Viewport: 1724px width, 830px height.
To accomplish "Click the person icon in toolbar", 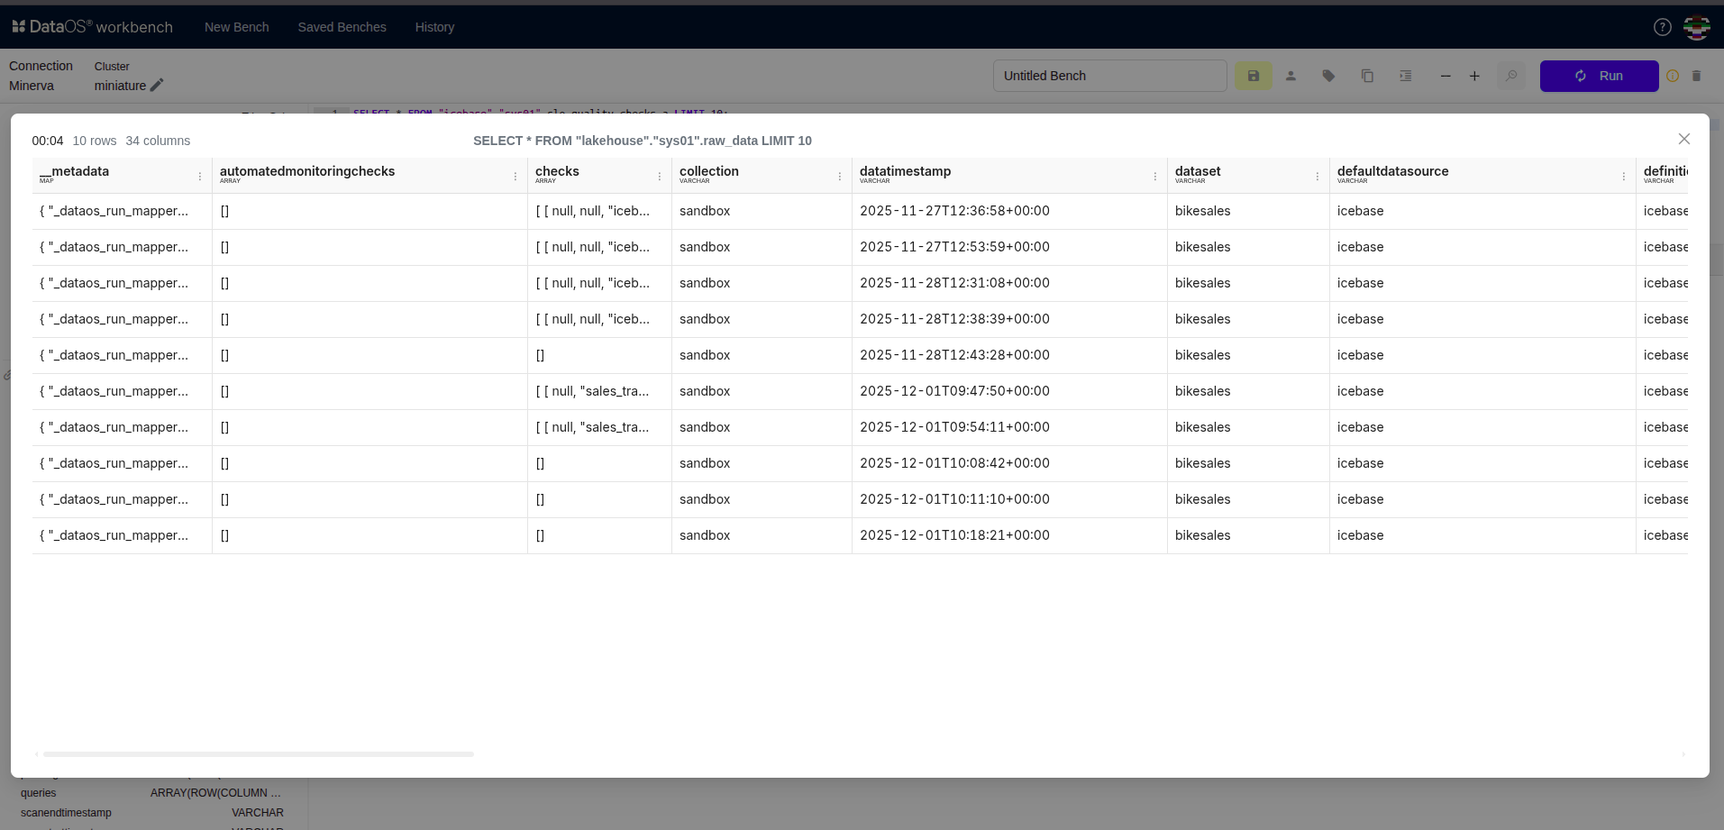I will tap(1291, 76).
